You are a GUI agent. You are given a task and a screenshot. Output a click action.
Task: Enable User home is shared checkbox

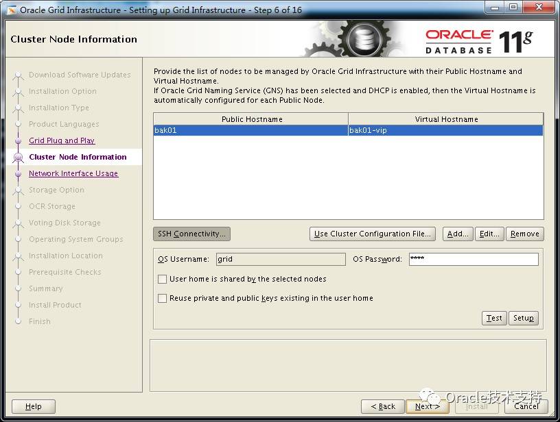pyautogui.click(x=162, y=279)
